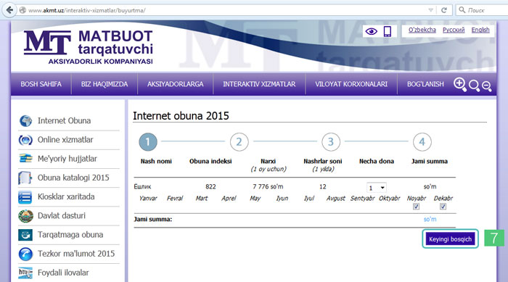Click the Internet obuna 2015 heading
508x282 pixels.
(181, 115)
